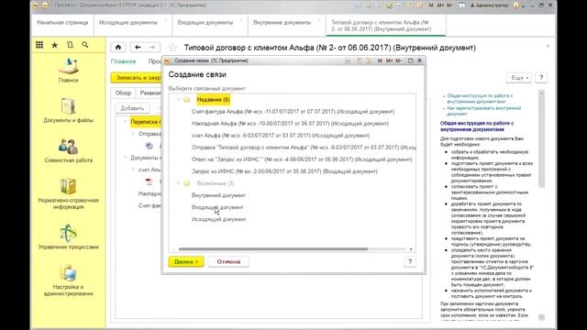The image size is (587, 330).
Task: Click Добавить button behind dialog
Action: click(x=132, y=108)
